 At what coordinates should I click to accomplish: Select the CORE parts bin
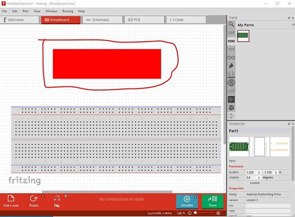point(231,33)
